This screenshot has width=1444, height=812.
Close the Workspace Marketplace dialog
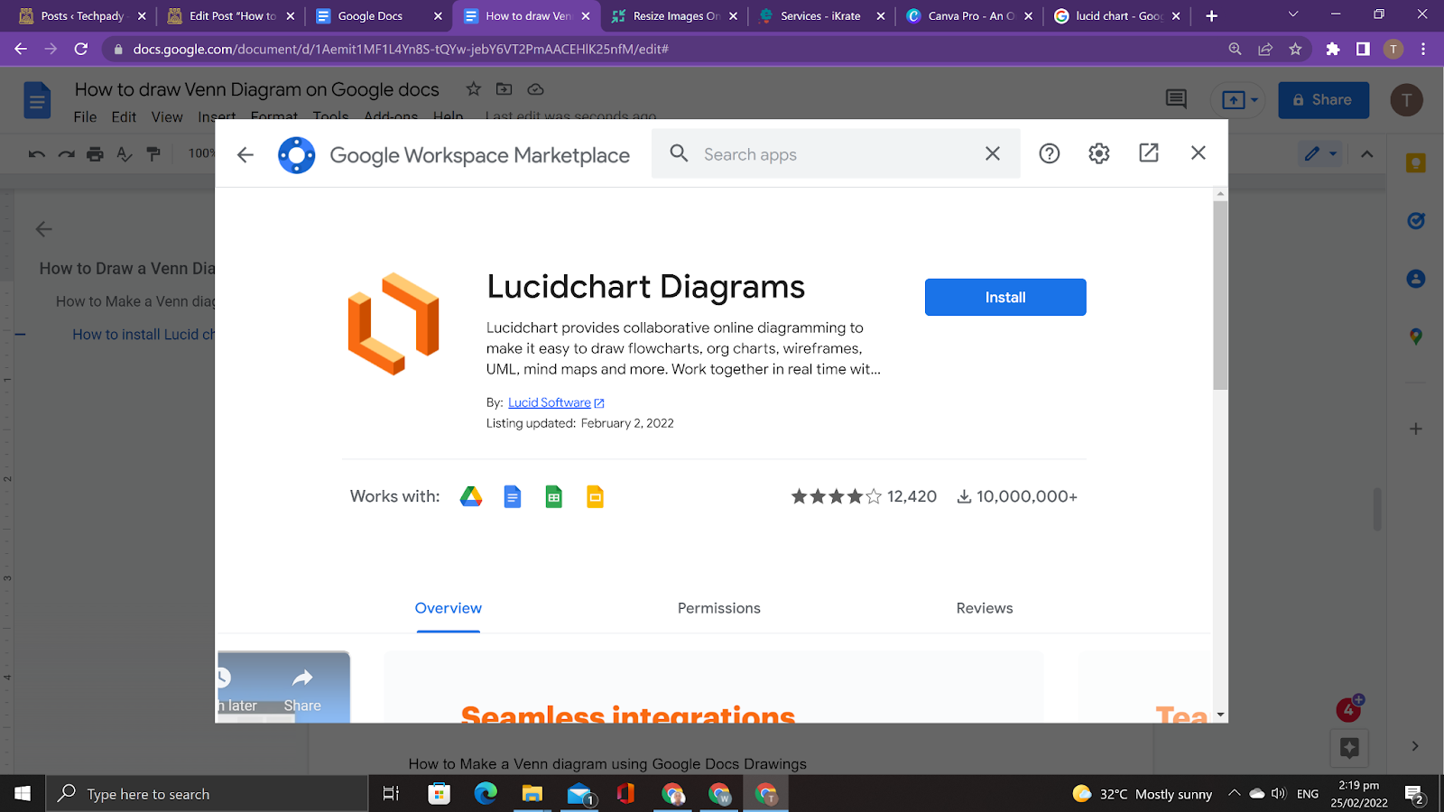point(1199,153)
